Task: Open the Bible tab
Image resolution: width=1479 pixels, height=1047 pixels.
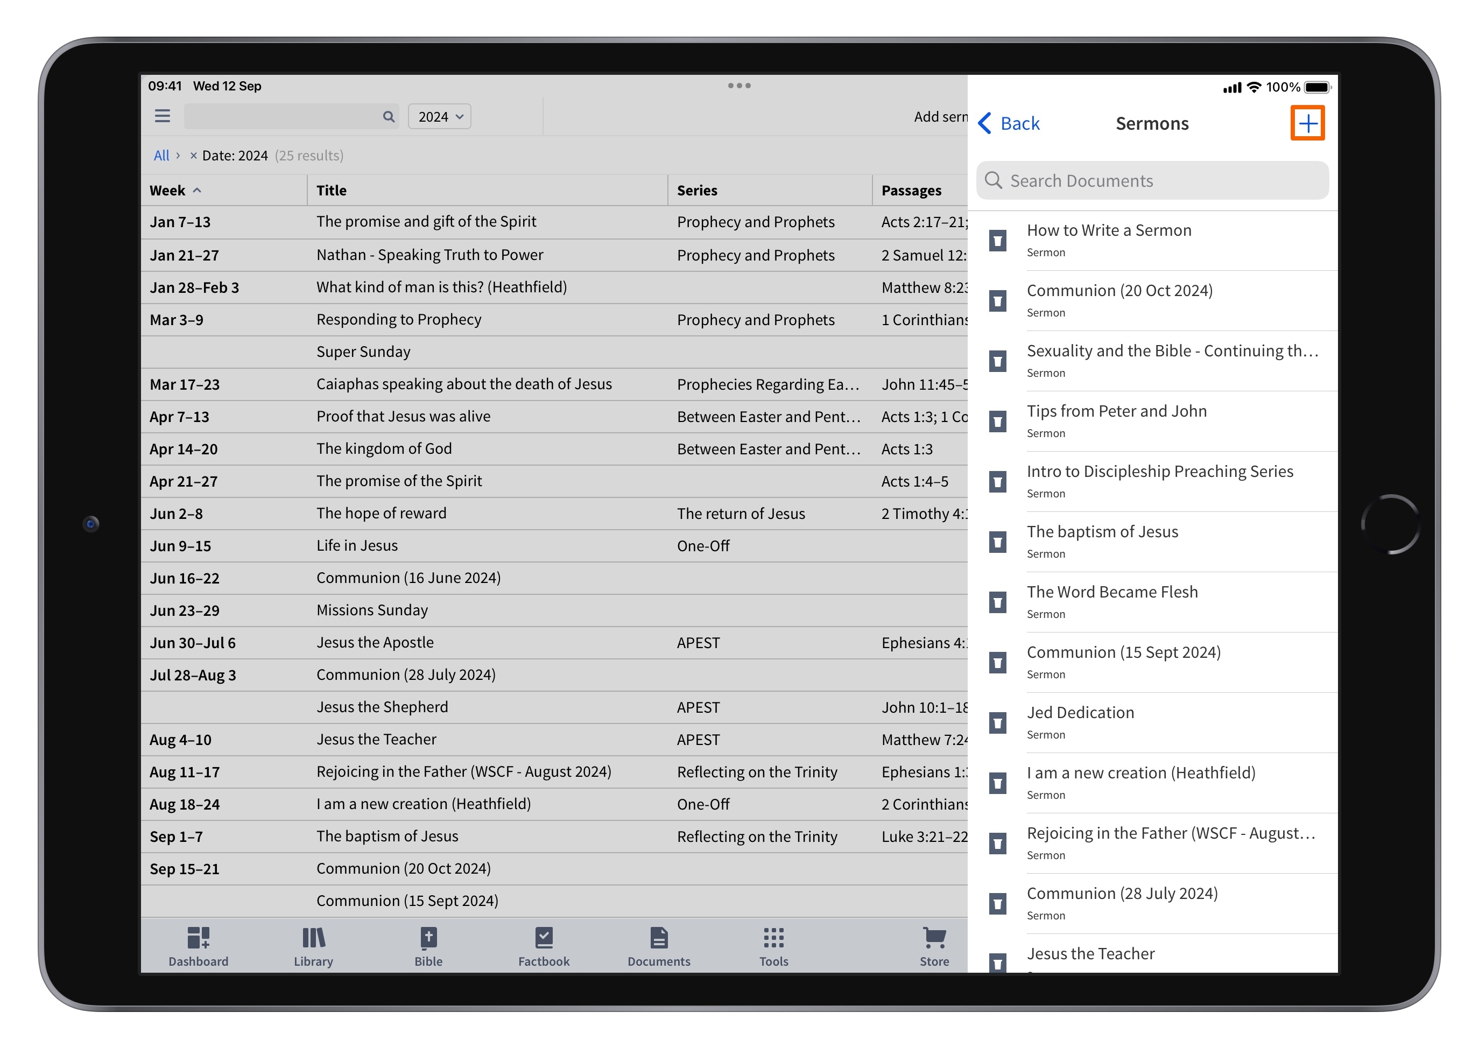Action: click(x=428, y=946)
